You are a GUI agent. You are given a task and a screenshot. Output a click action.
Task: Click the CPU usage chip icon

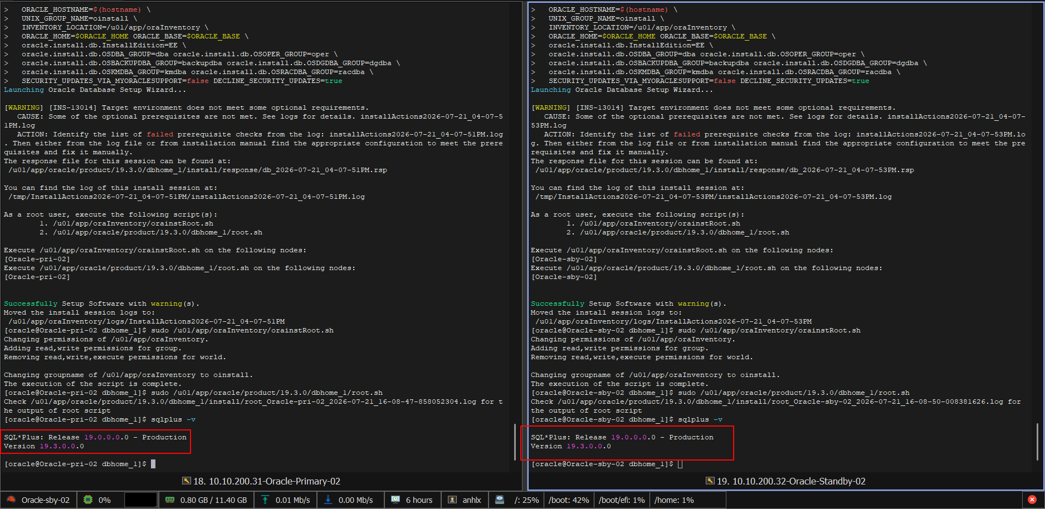click(88, 500)
